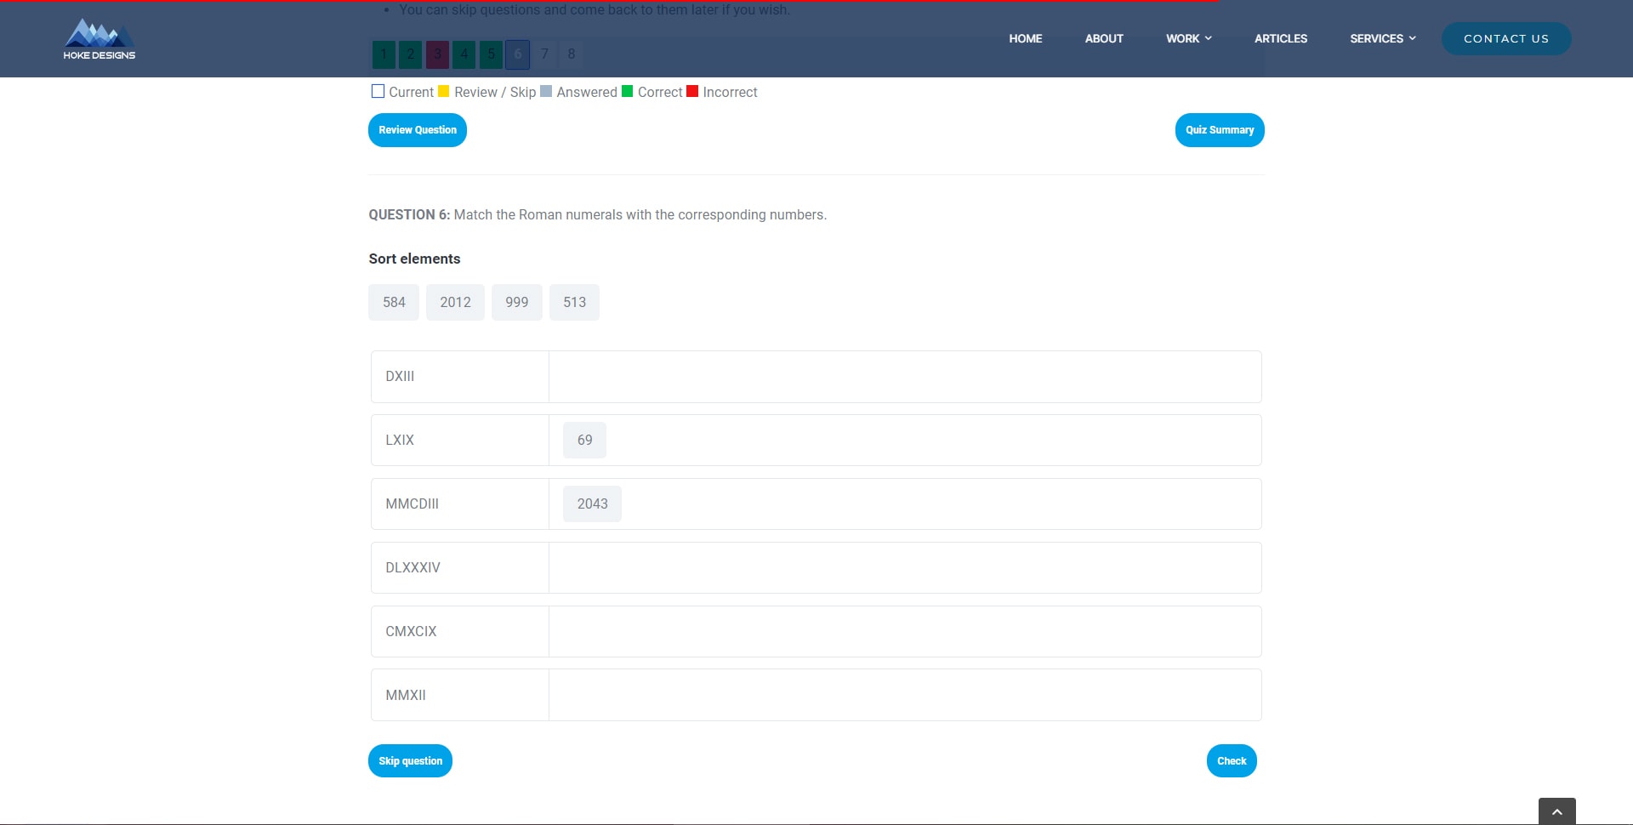Open the Quiz Summary
This screenshot has height=825, width=1633.
[1219, 130]
